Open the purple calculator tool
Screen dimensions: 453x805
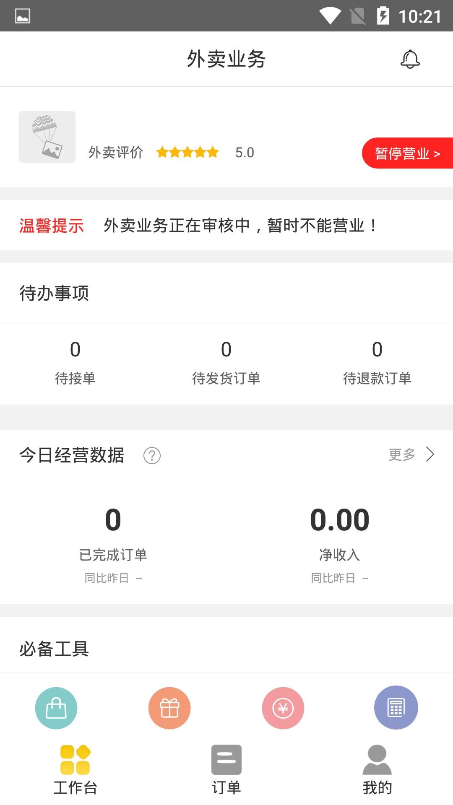[396, 708]
